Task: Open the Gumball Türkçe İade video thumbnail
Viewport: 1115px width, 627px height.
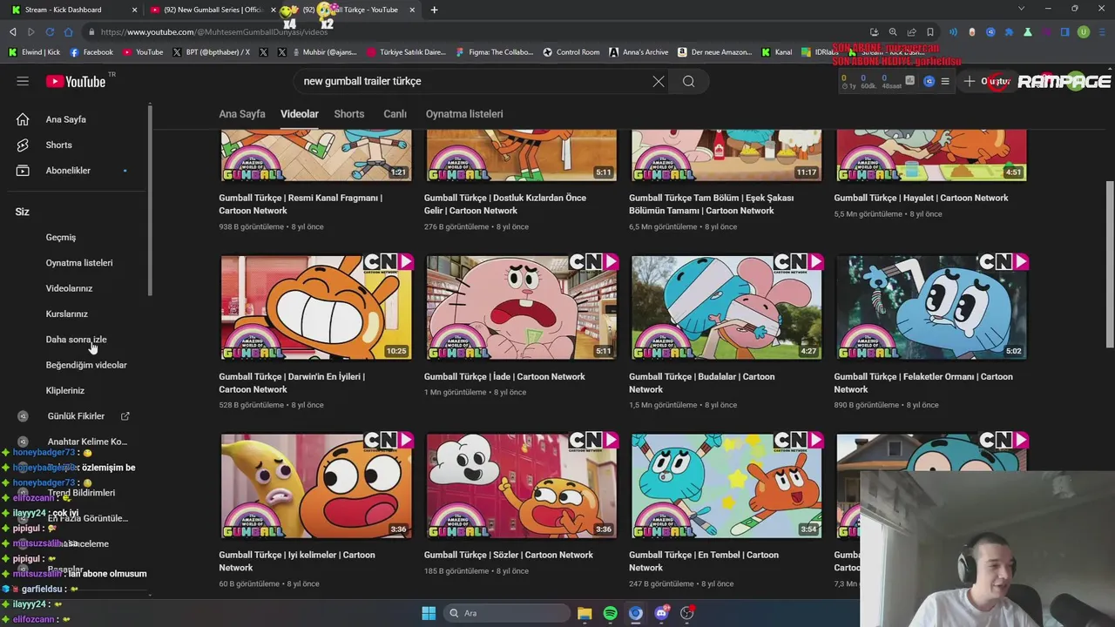Action: tap(521, 307)
